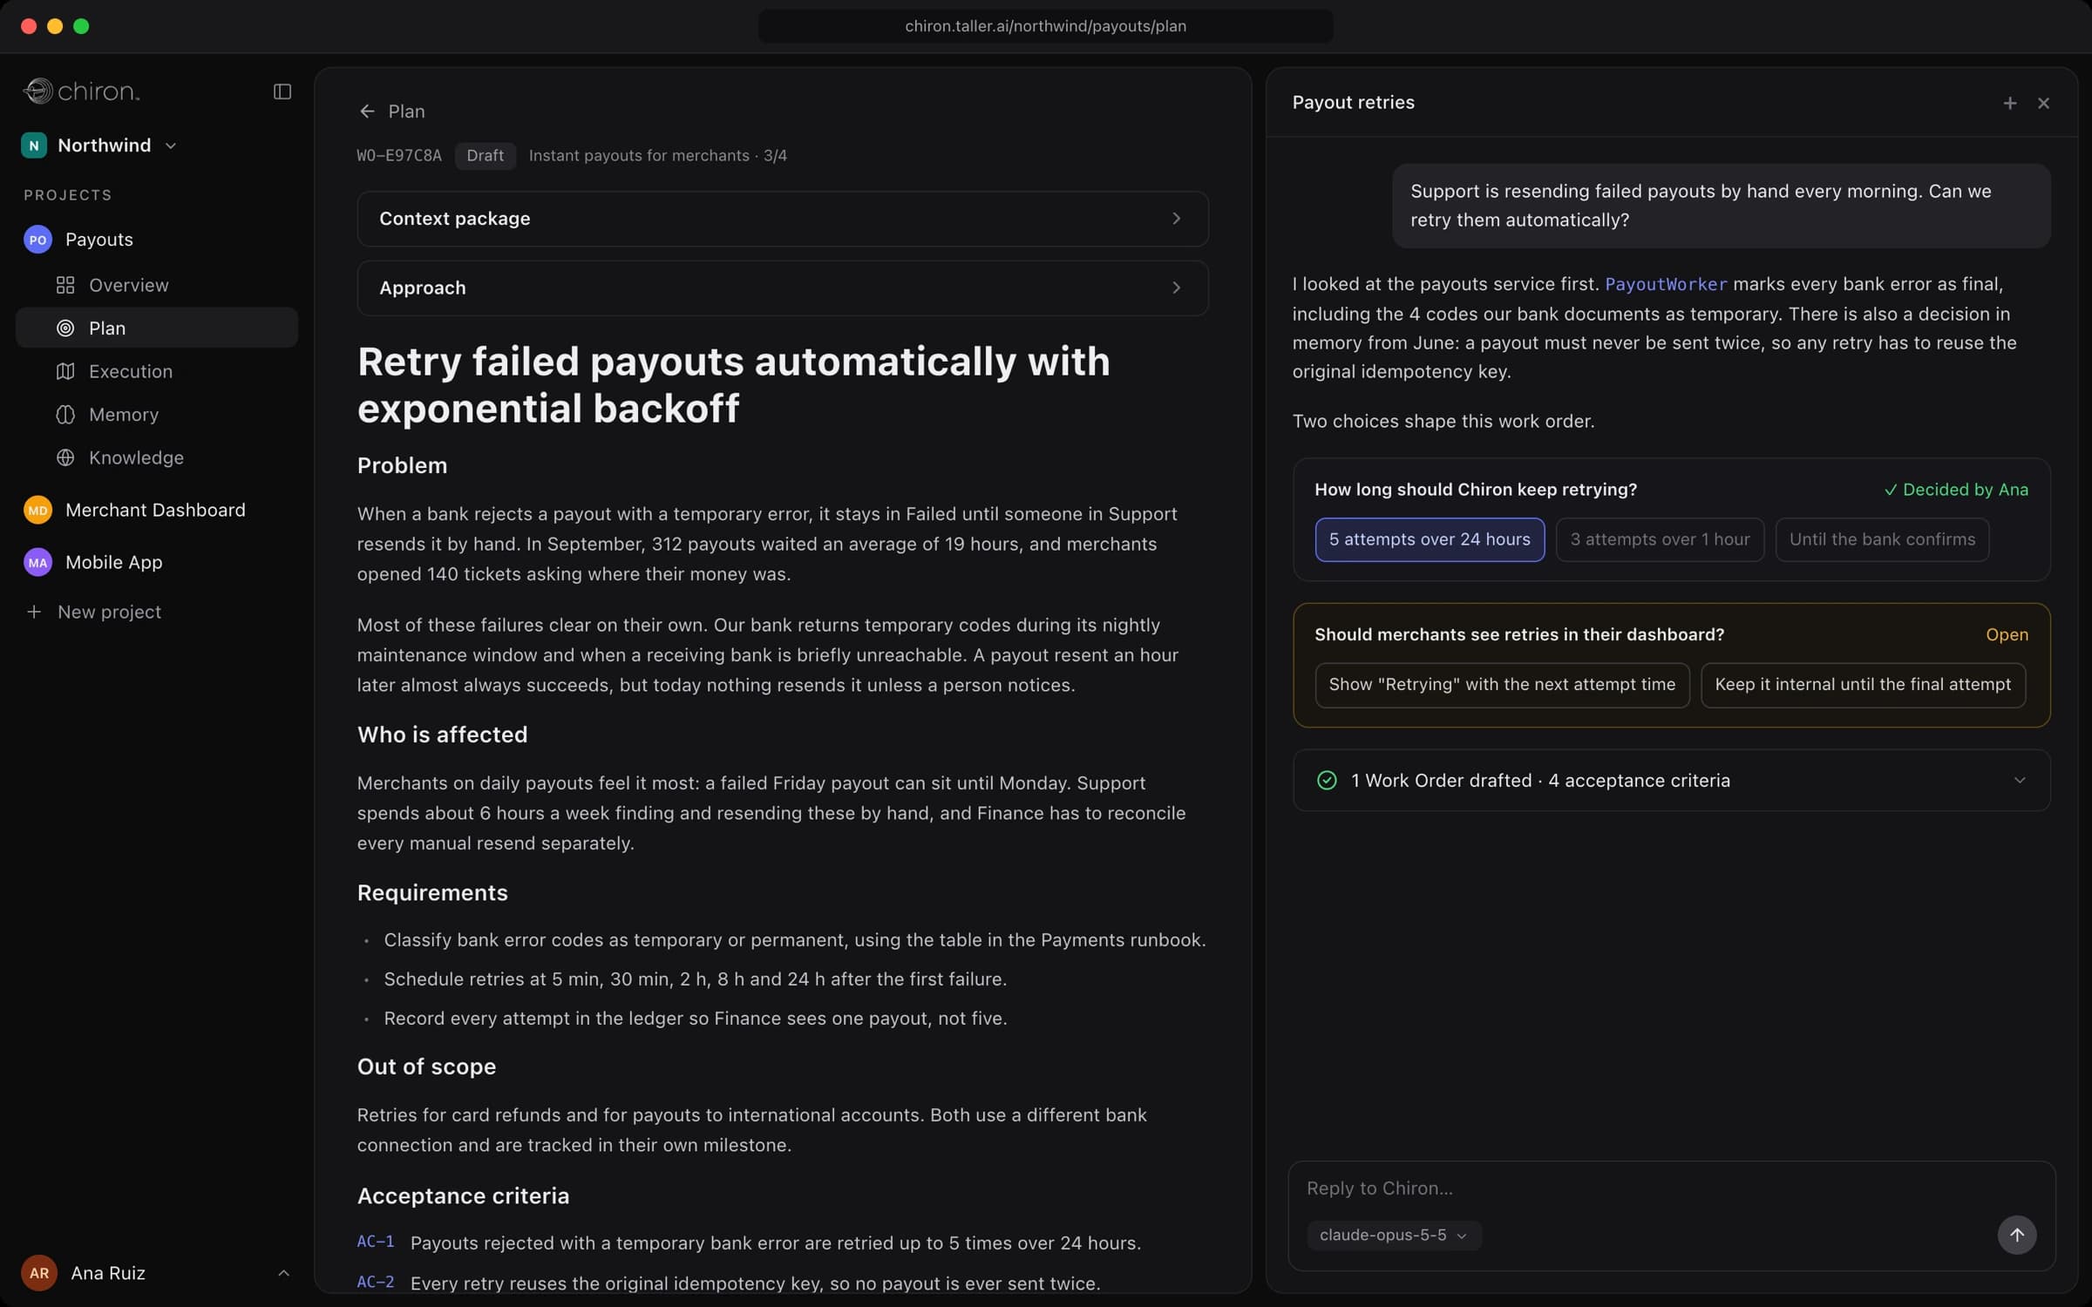This screenshot has width=2092, height=1307.
Task: Choose the 3 attempts over 1 hour option
Action: pyautogui.click(x=1660, y=539)
